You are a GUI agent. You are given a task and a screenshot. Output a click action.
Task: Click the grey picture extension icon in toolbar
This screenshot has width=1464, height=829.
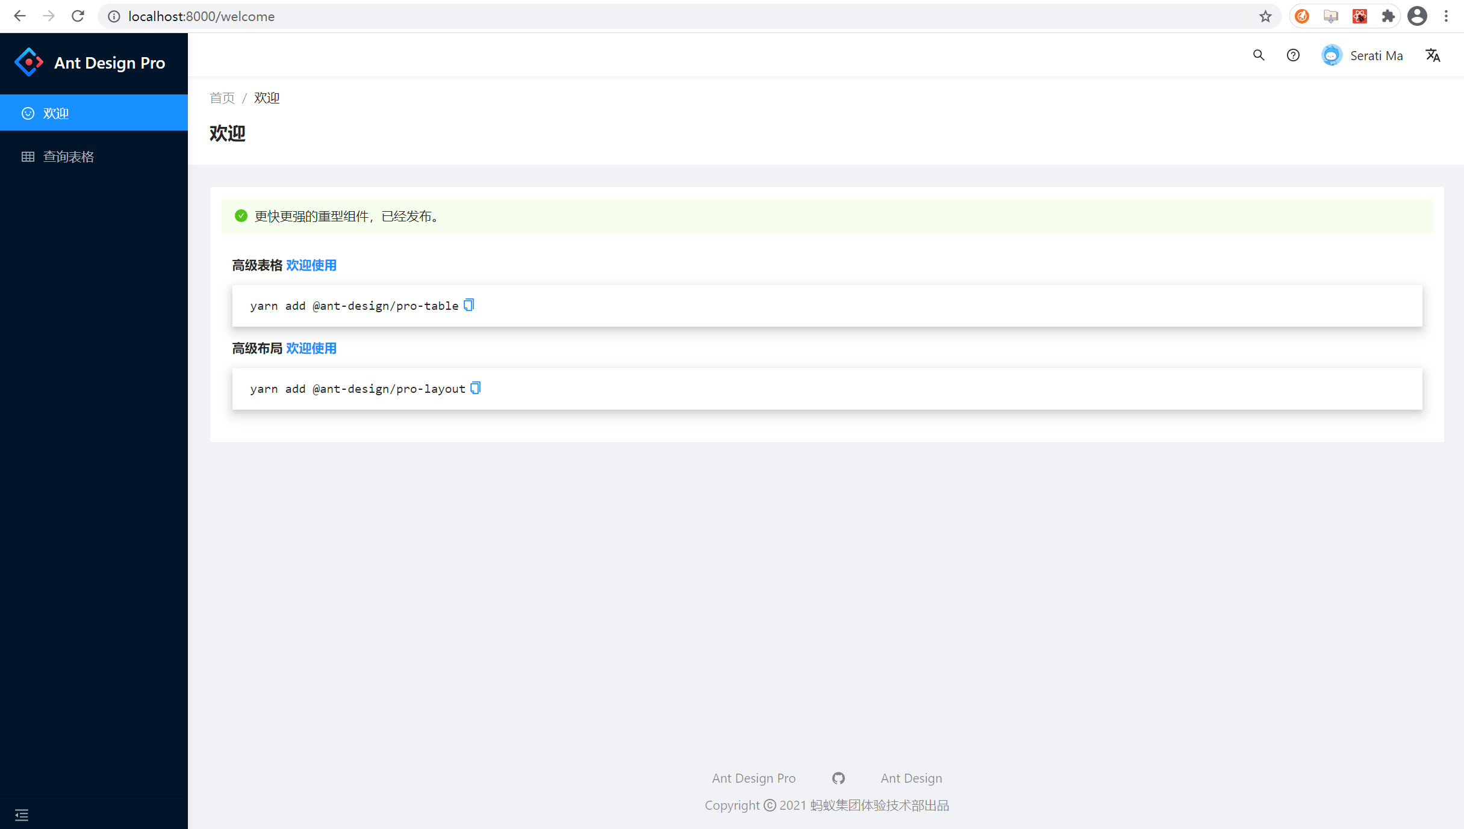(1330, 16)
